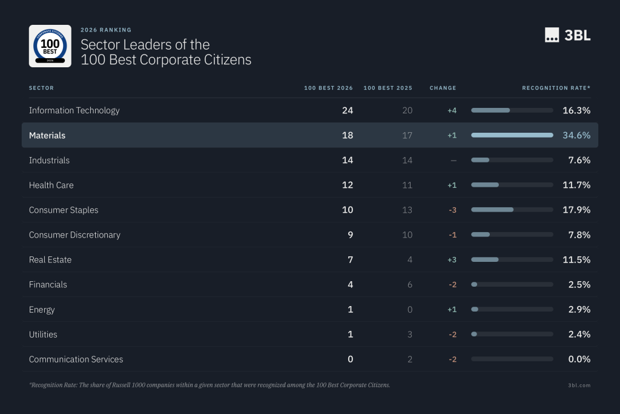Image resolution: width=620 pixels, height=414 pixels.
Task: Click the Financials sector name
Action: pos(48,284)
